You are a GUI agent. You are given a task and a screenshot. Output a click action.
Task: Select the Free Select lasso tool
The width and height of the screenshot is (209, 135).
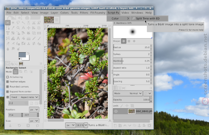coord(18,23)
